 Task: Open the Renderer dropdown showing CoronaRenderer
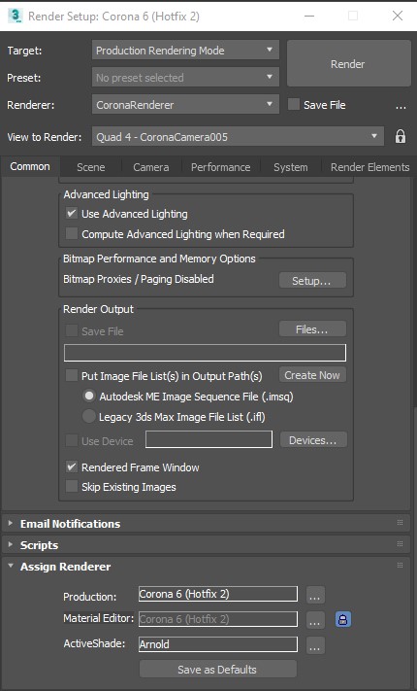point(185,105)
